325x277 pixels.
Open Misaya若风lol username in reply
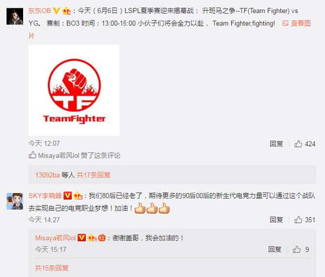coord(56,238)
